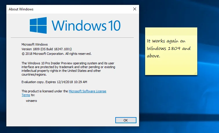Image resolution: width=219 pixels, height=133 pixels.
Task: Click the copyright 2018 Microsoft Corporation line
Action: [x=56, y=54]
